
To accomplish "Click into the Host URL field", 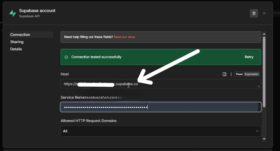I will pyautogui.click(x=161, y=84).
